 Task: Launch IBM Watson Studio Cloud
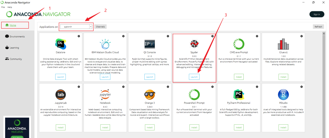[x=105, y=77]
